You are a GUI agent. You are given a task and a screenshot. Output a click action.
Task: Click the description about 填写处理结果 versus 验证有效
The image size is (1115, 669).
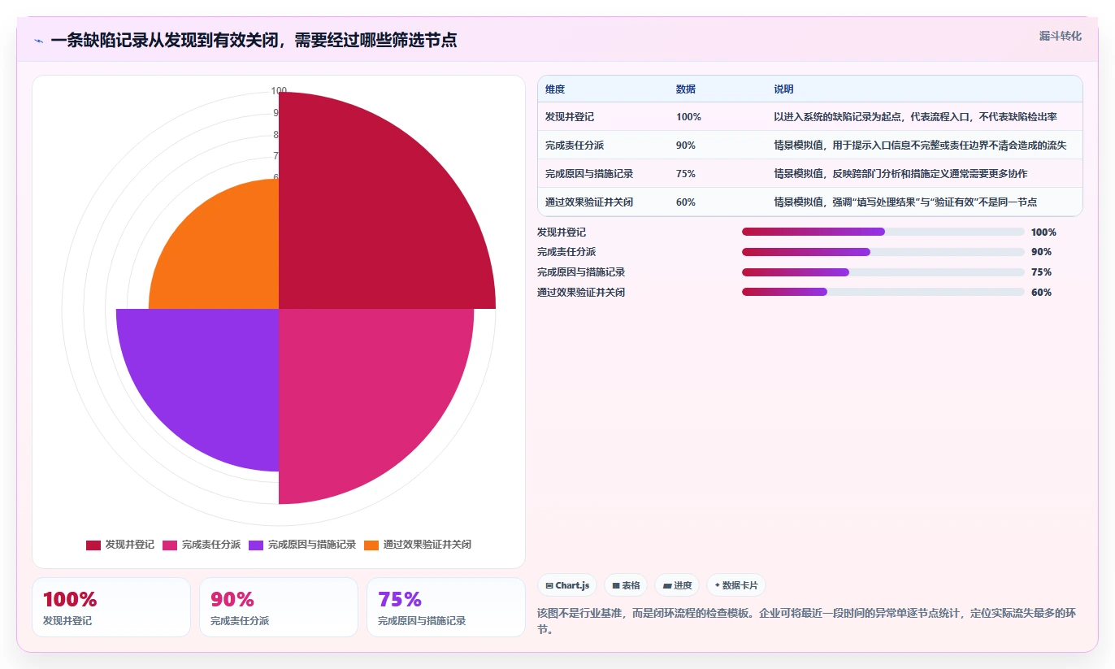tap(905, 202)
